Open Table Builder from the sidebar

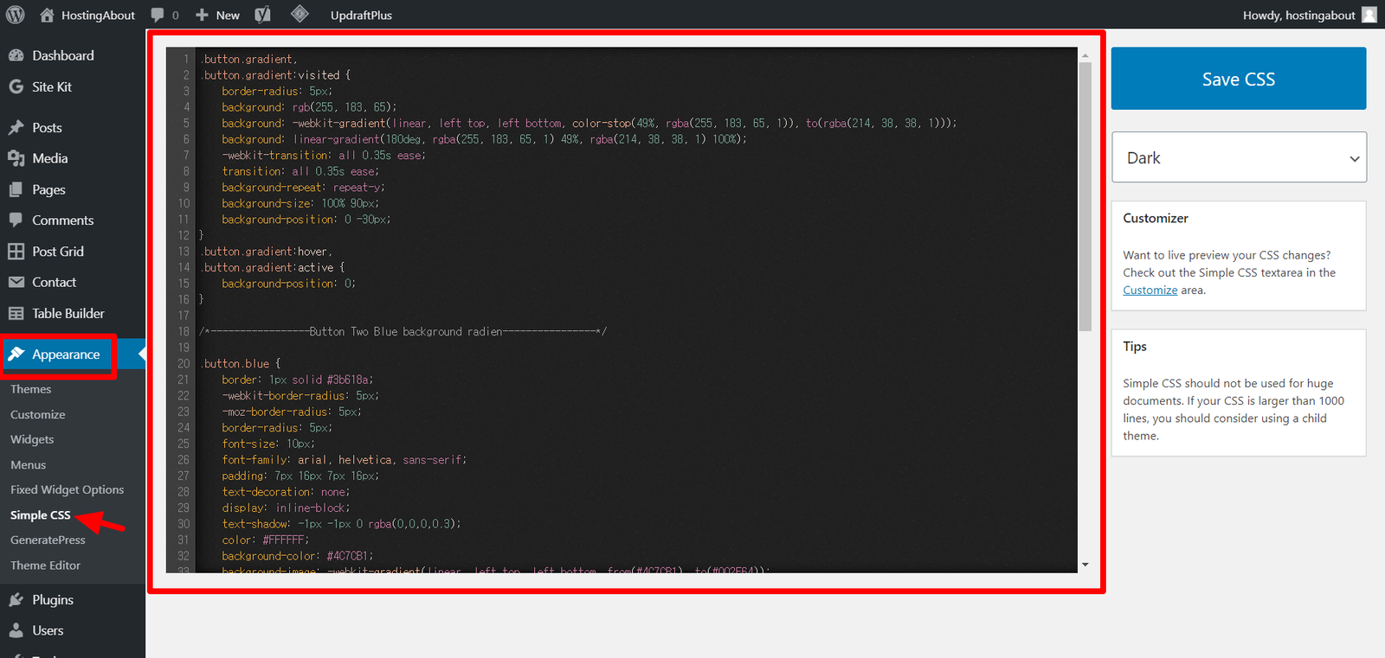pos(68,313)
